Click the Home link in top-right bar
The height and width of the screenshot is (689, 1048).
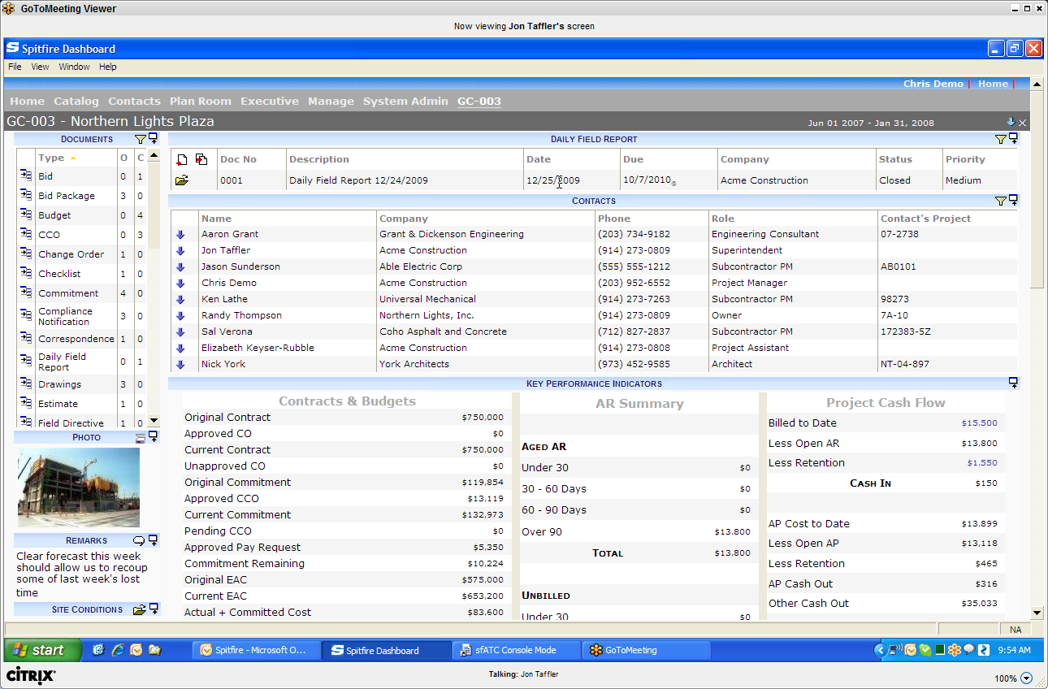tap(993, 84)
